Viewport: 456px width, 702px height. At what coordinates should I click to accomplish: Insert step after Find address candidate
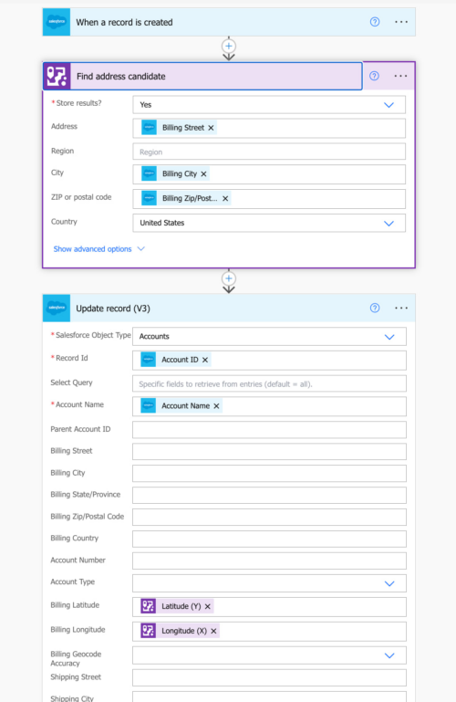(x=229, y=278)
